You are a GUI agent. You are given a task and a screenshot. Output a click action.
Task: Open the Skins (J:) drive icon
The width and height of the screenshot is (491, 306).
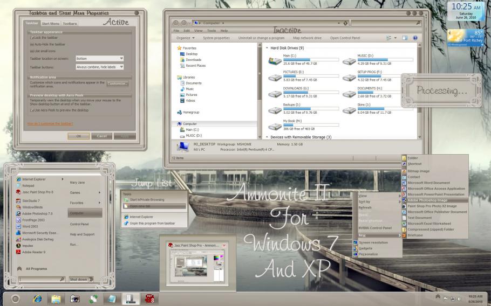349,110
